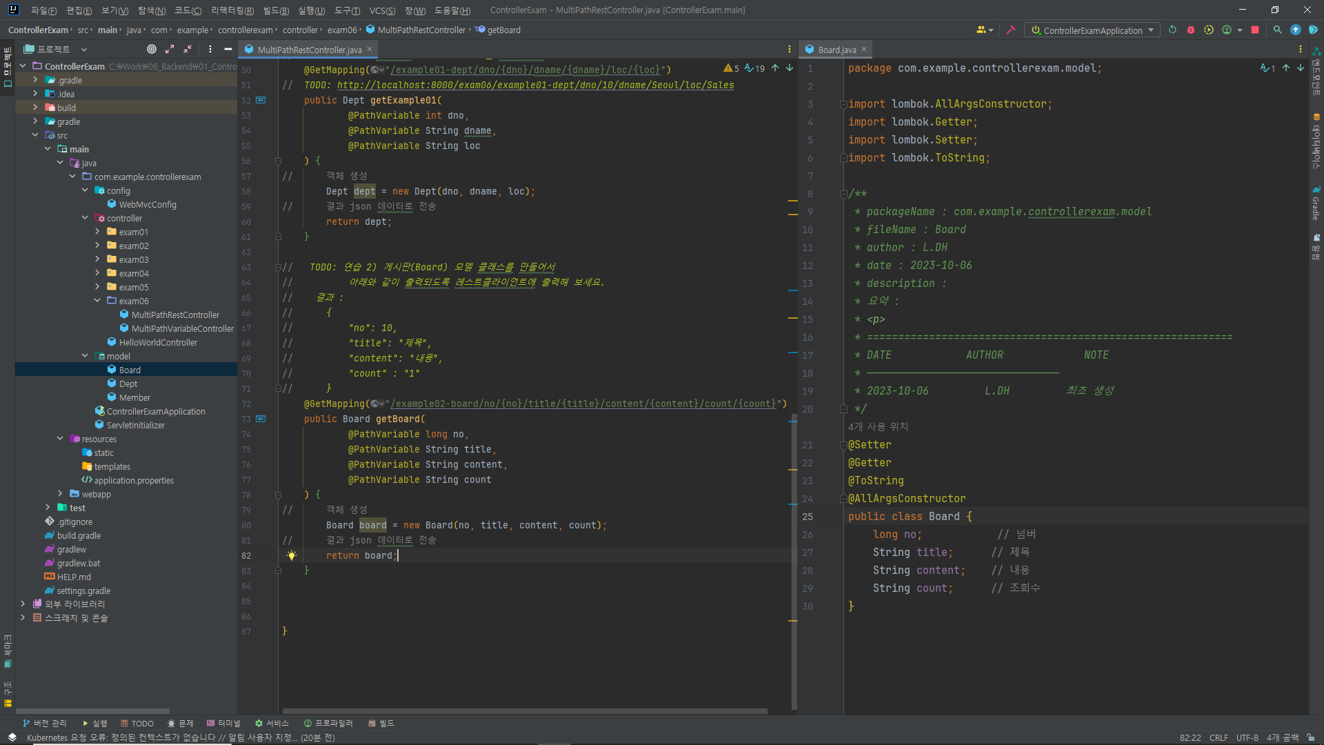Run with Coverage icon in toolbar

1209,30
